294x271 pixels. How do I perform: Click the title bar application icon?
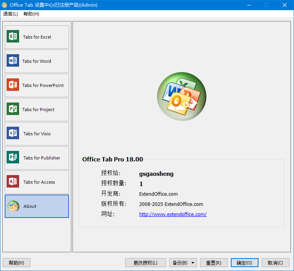5,5
